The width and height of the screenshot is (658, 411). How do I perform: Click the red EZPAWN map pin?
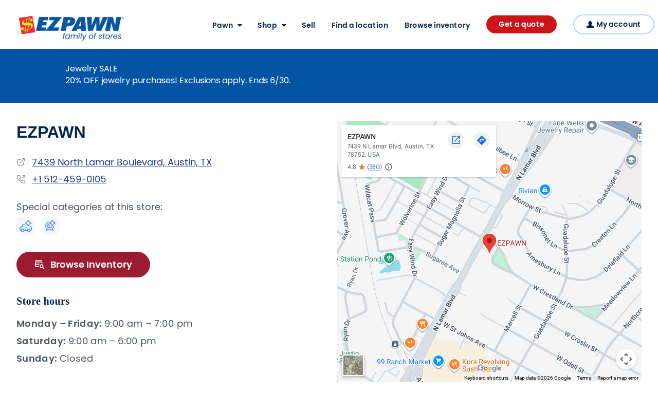pos(489,242)
